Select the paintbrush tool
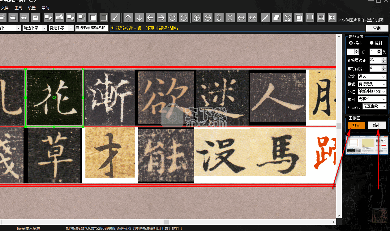Viewport: 390px width, 231px height. click(x=115, y=17)
